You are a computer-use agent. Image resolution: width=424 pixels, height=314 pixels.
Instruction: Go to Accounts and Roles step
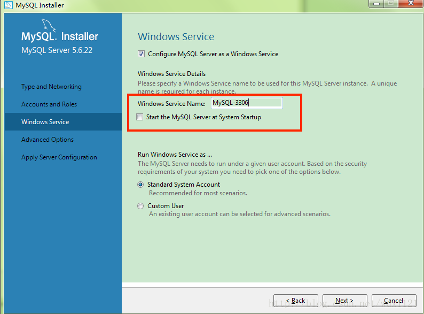tap(49, 104)
